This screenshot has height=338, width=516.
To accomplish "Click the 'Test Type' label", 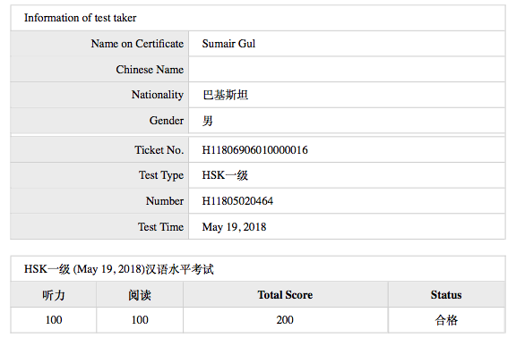I will [161, 175].
